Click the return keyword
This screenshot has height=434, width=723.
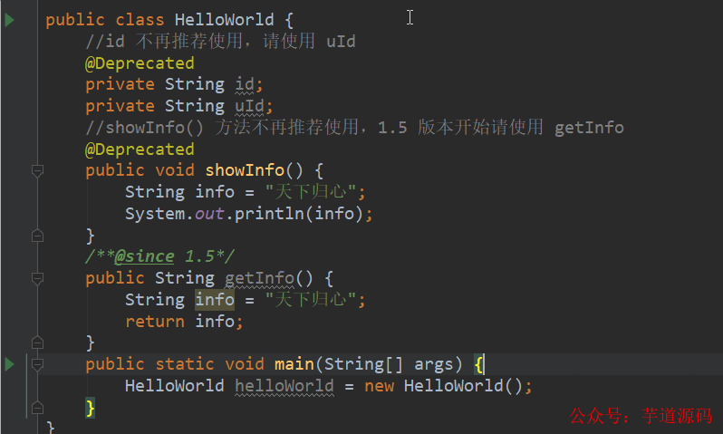(x=155, y=321)
